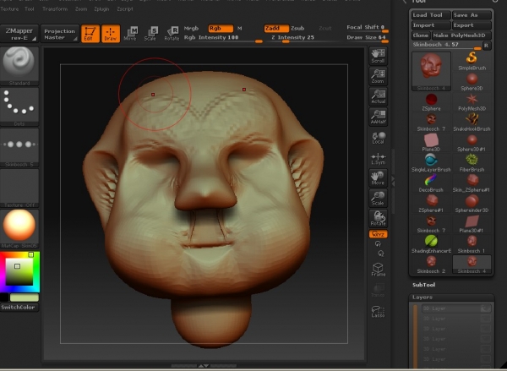Toggle the Mrgb paint mode

191,29
